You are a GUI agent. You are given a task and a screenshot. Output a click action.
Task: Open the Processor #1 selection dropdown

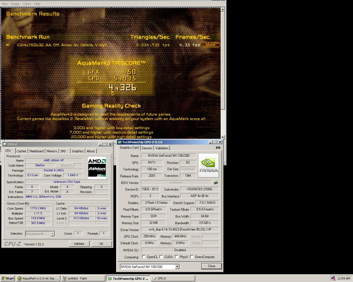pos(52,234)
